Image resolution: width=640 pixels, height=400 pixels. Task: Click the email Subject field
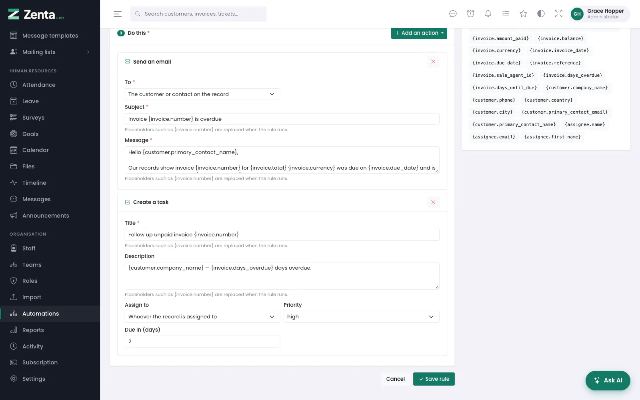[x=282, y=119]
